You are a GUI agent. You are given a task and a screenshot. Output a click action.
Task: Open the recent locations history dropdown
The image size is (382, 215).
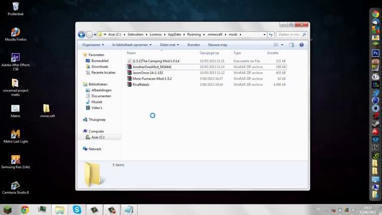pyautogui.click(x=95, y=35)
